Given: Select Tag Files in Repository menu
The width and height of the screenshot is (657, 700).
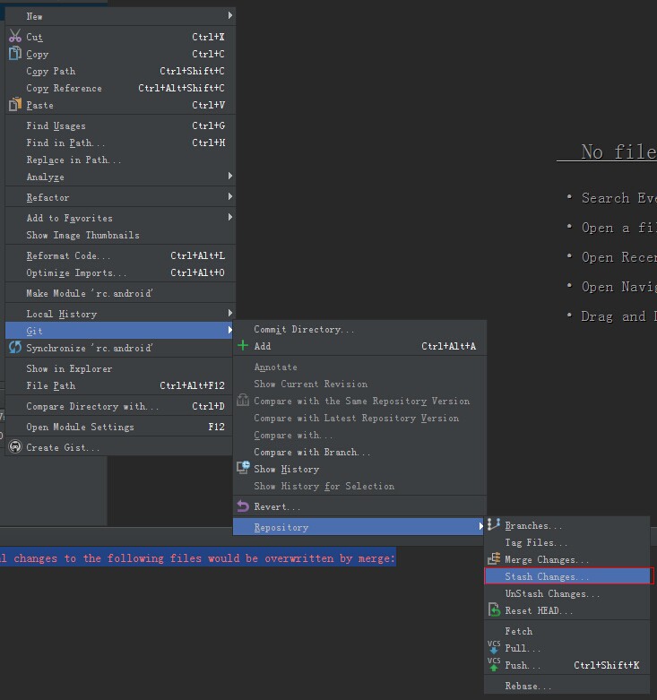Looking at the screenshot, I should tap(567, 542).
